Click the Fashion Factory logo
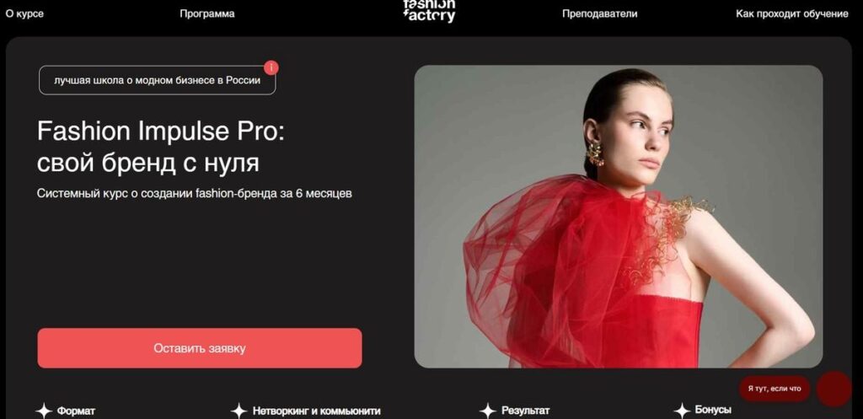The height and width of the screenshot is (419, 863). point(429,11)
